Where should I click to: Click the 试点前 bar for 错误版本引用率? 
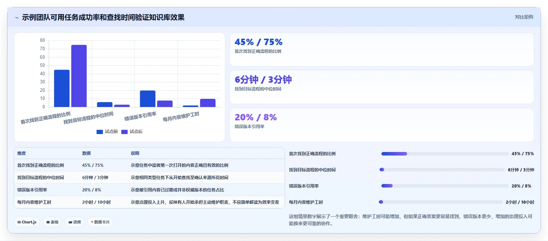click(148, 99)
